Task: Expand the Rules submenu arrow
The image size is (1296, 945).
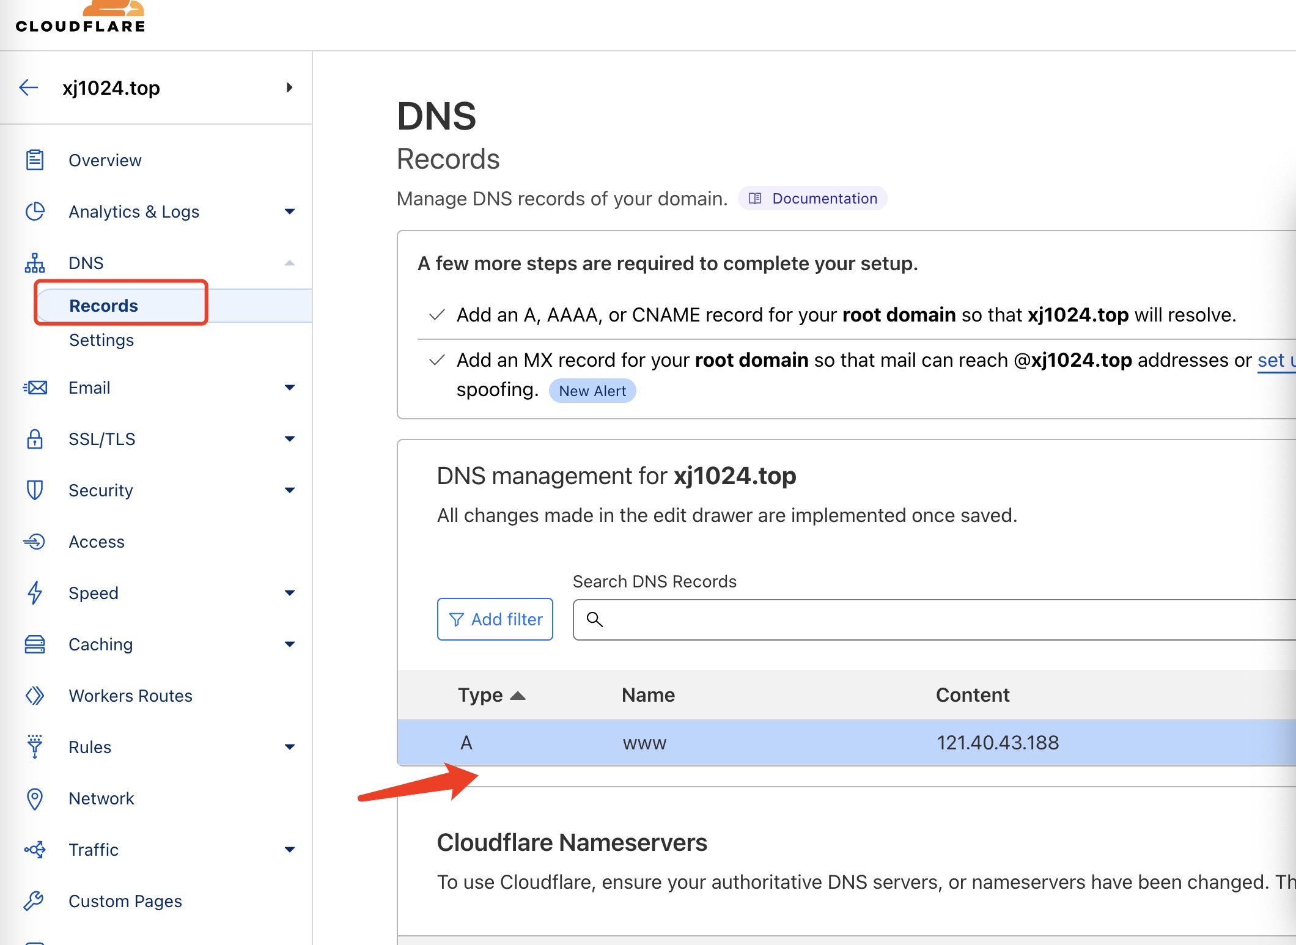Action: pos(290,747)
